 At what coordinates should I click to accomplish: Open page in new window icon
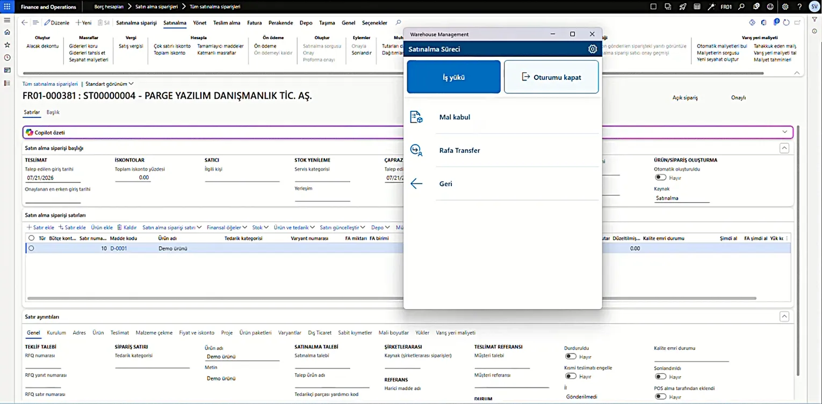point(798,23)
